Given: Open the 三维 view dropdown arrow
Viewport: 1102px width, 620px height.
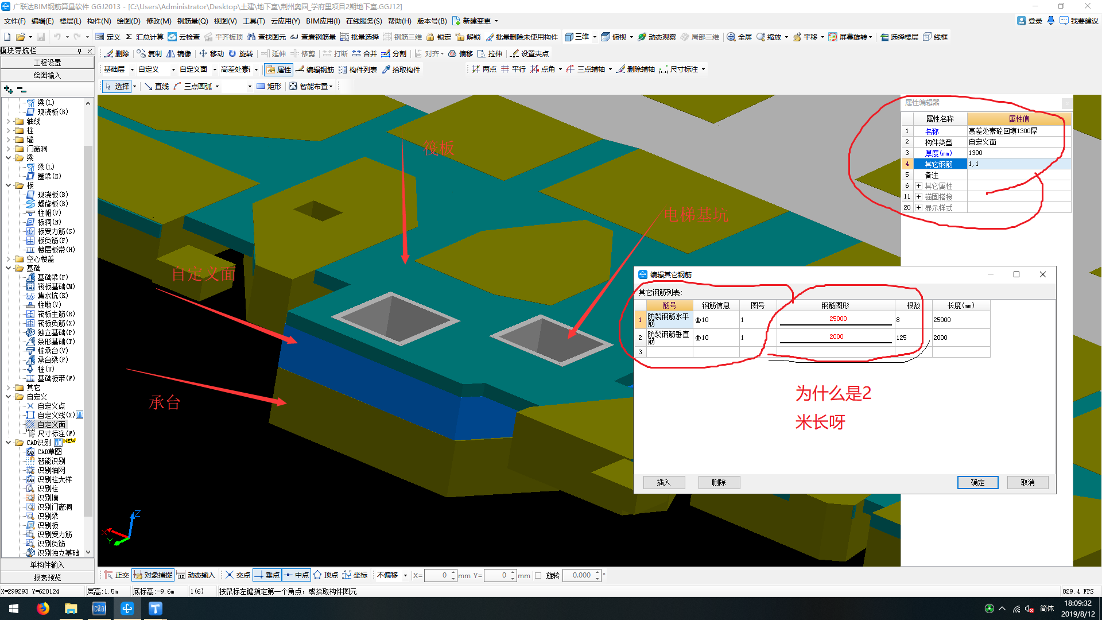Looking at the screenshot, I should pyautogui.click(x=595, y=37).
